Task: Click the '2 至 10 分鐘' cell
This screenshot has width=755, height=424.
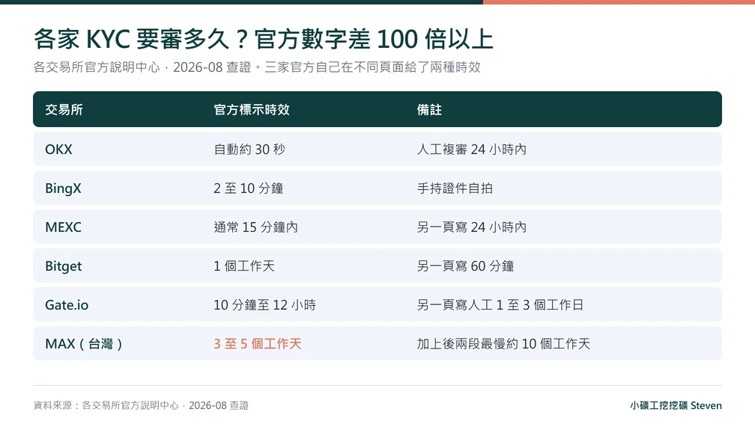Action: pos(249,188)
